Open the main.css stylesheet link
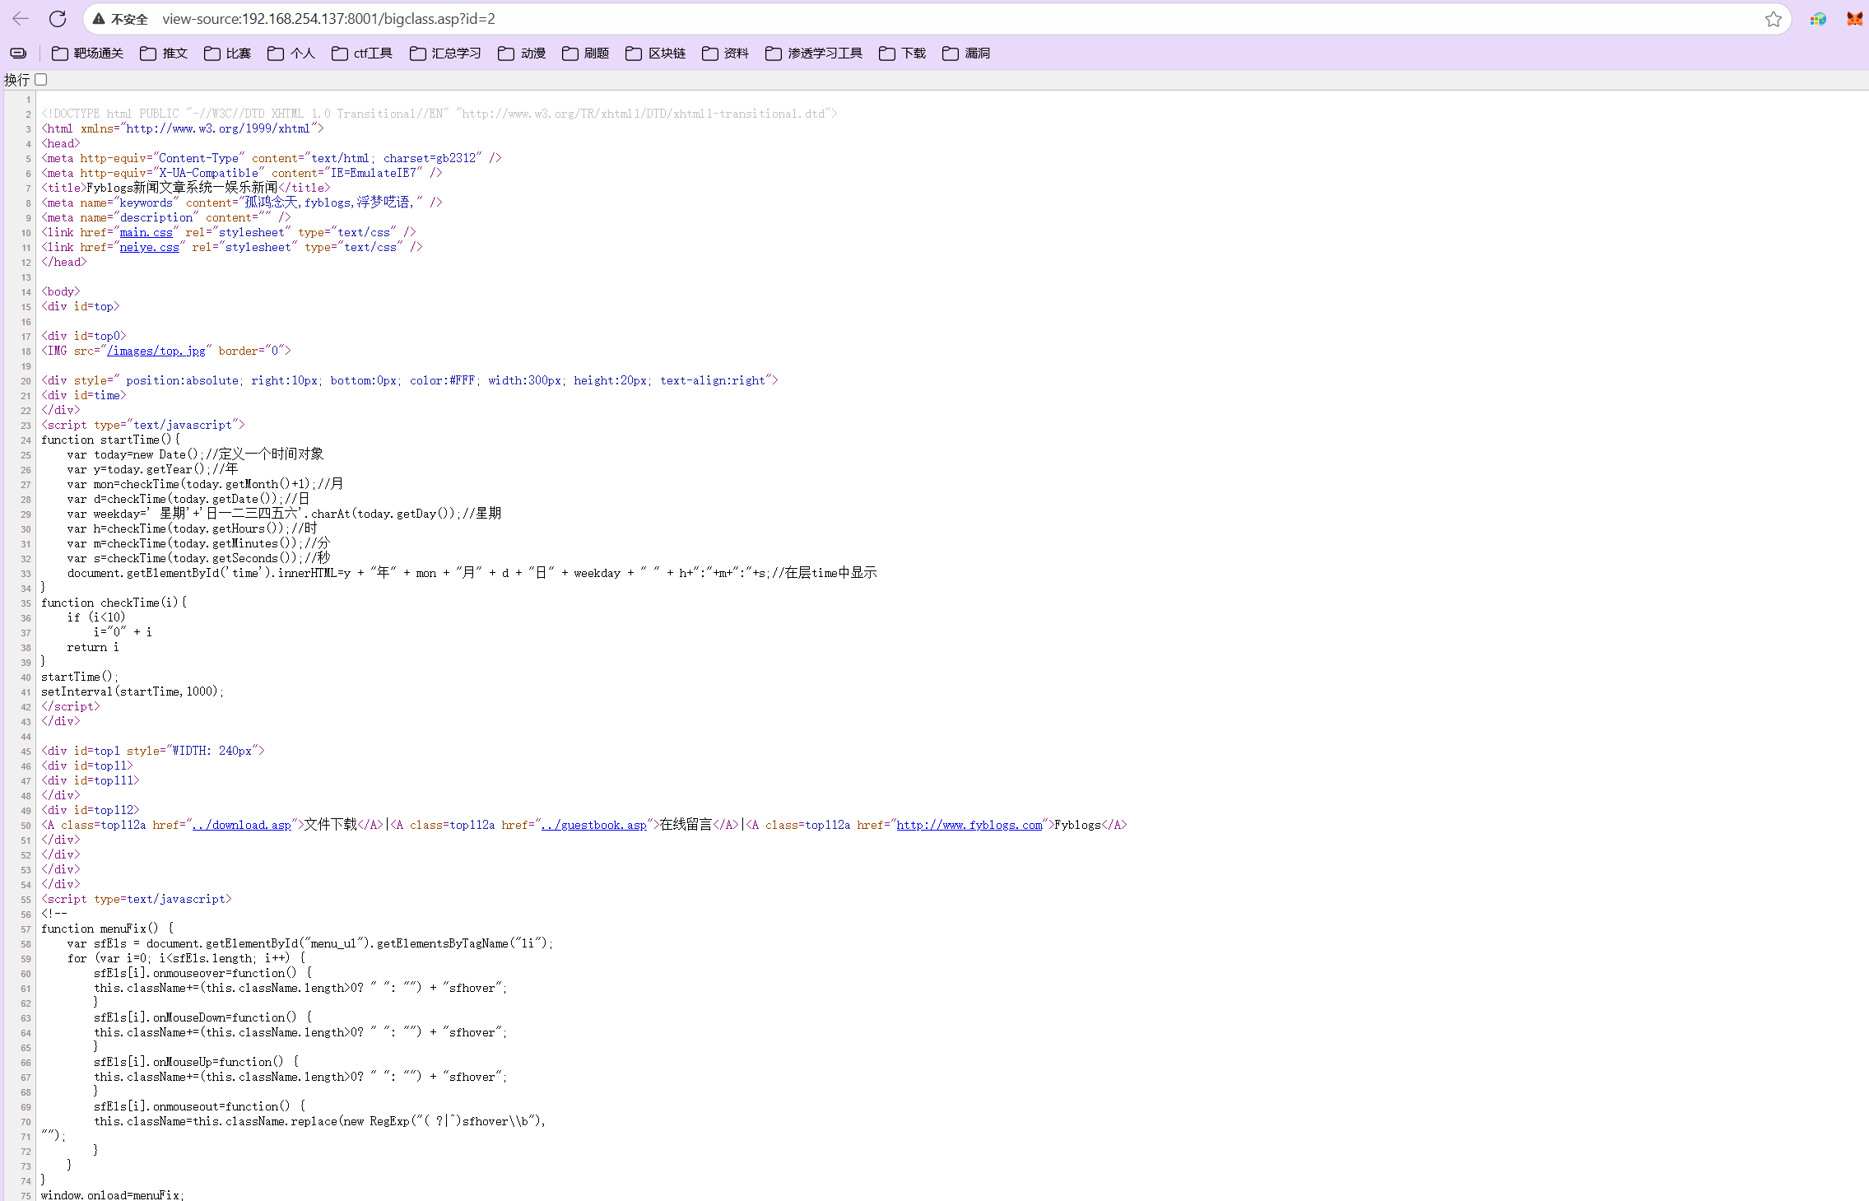The width and height of the screenshot is (1869, 1201). [146, 233]
